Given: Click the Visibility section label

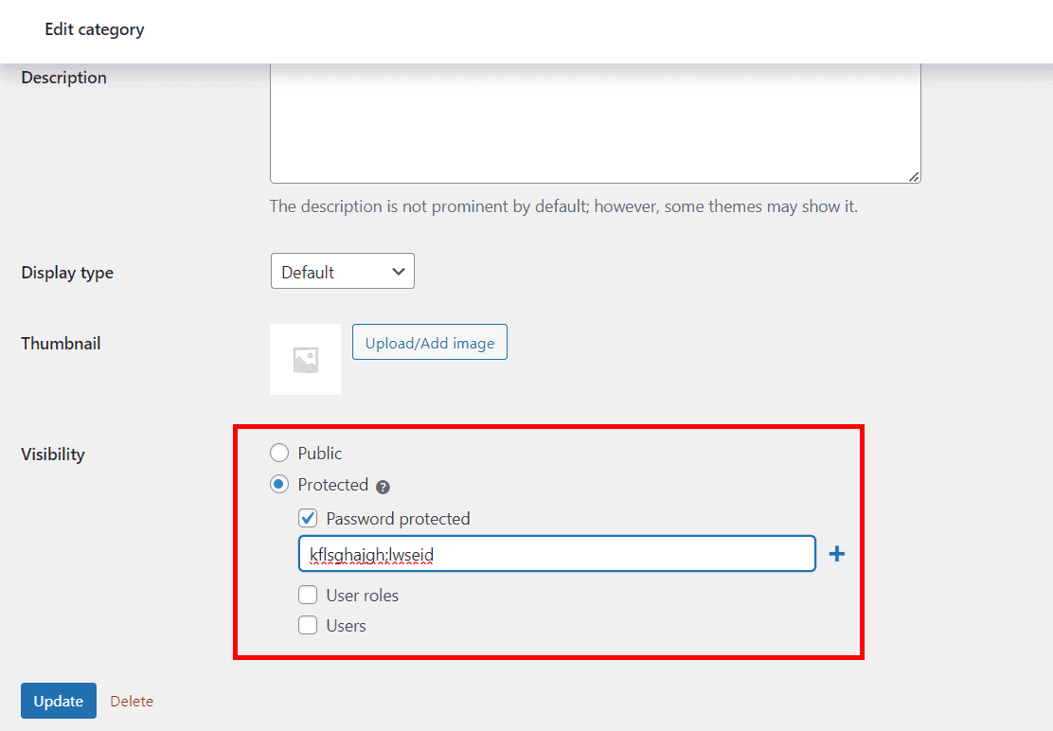Looking at the screenshot, I should pos(52,454).
